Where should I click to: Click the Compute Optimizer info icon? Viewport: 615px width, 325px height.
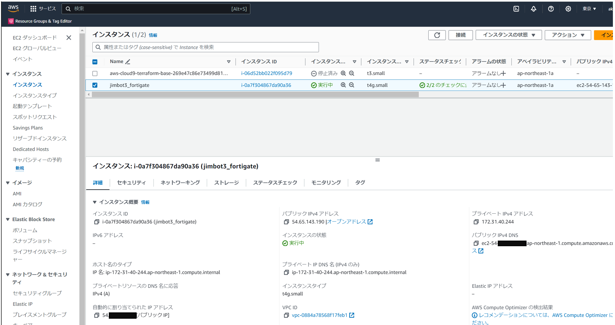pos(475,315)
